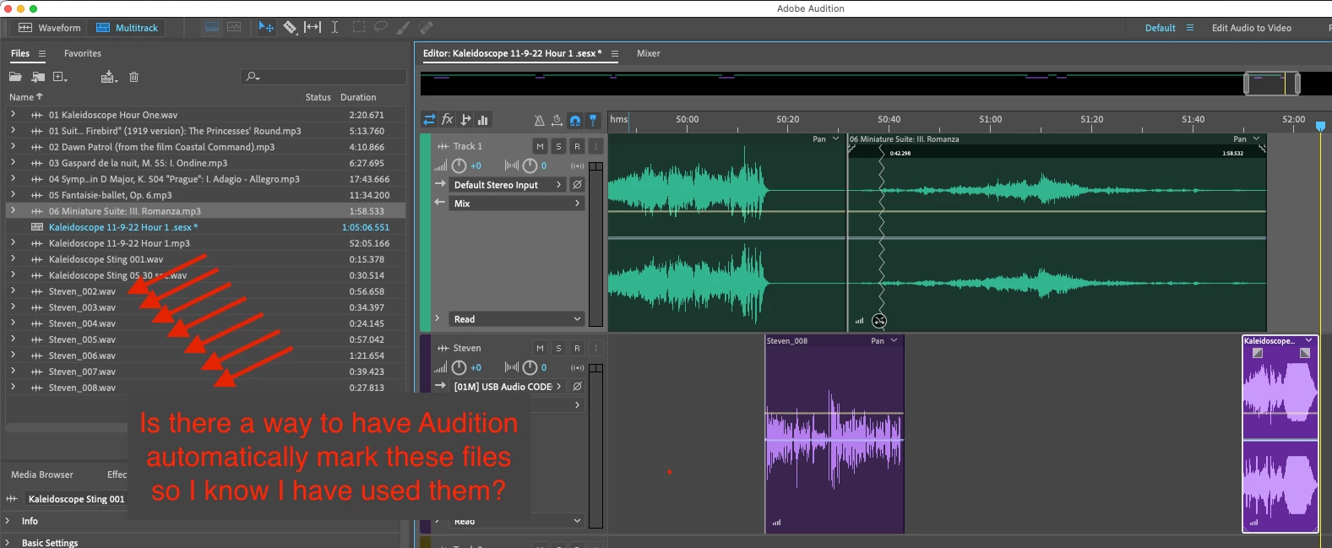Click the Status column header
Image resolution: width=1332 pixels, height=548 pixels.
pos(318,97)
